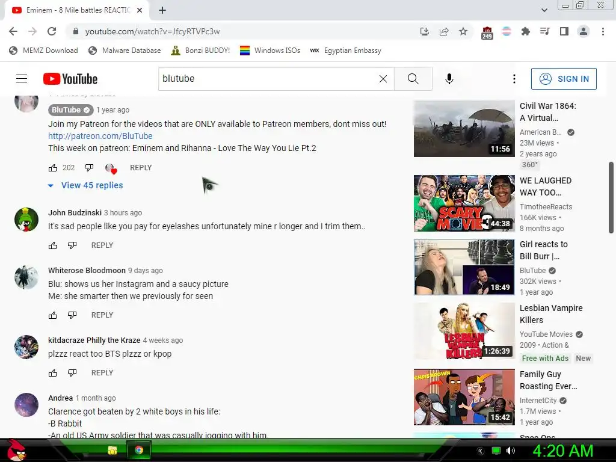This screenshot has width=616, height=462.
Task: Reply to kitdacraze's comment
Action: 102,373
